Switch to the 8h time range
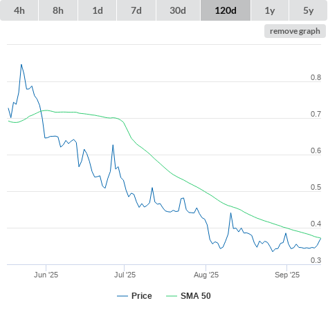The width and height of the screenshot is (328, 314). click(58, 10)
